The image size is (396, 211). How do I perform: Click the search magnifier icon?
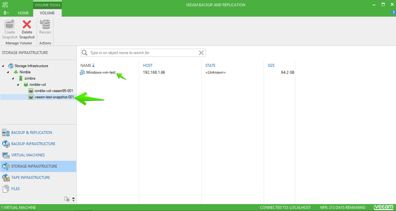(x=85, y=53)
